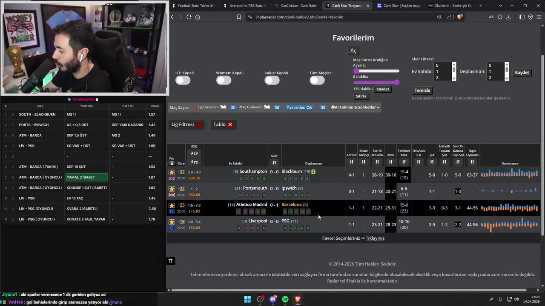Switch to Canlı iddaa tab

296,6
